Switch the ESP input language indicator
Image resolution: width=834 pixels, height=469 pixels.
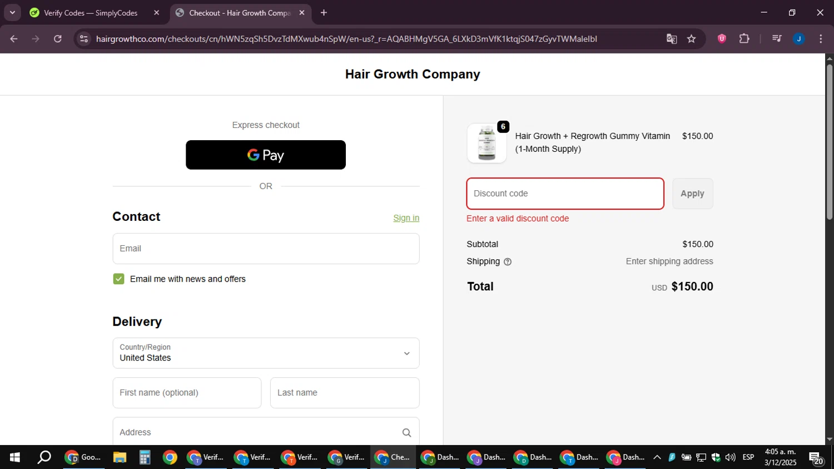[748, 457]
